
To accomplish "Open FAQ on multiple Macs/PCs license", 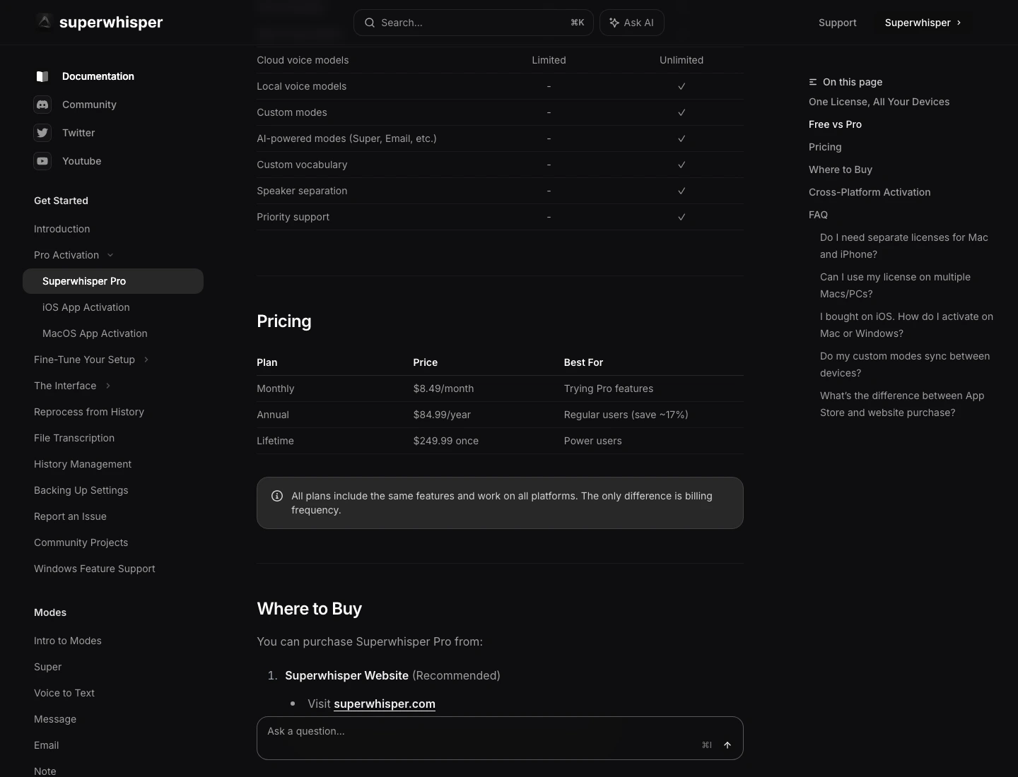I will point(895,285).
